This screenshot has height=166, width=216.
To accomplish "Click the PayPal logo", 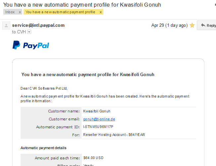I will (31, 45).
